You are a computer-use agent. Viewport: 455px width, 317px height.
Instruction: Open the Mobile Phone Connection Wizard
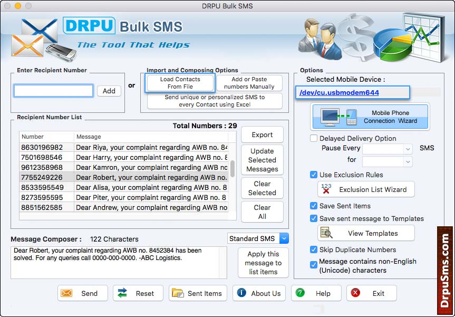pos(370,117)
